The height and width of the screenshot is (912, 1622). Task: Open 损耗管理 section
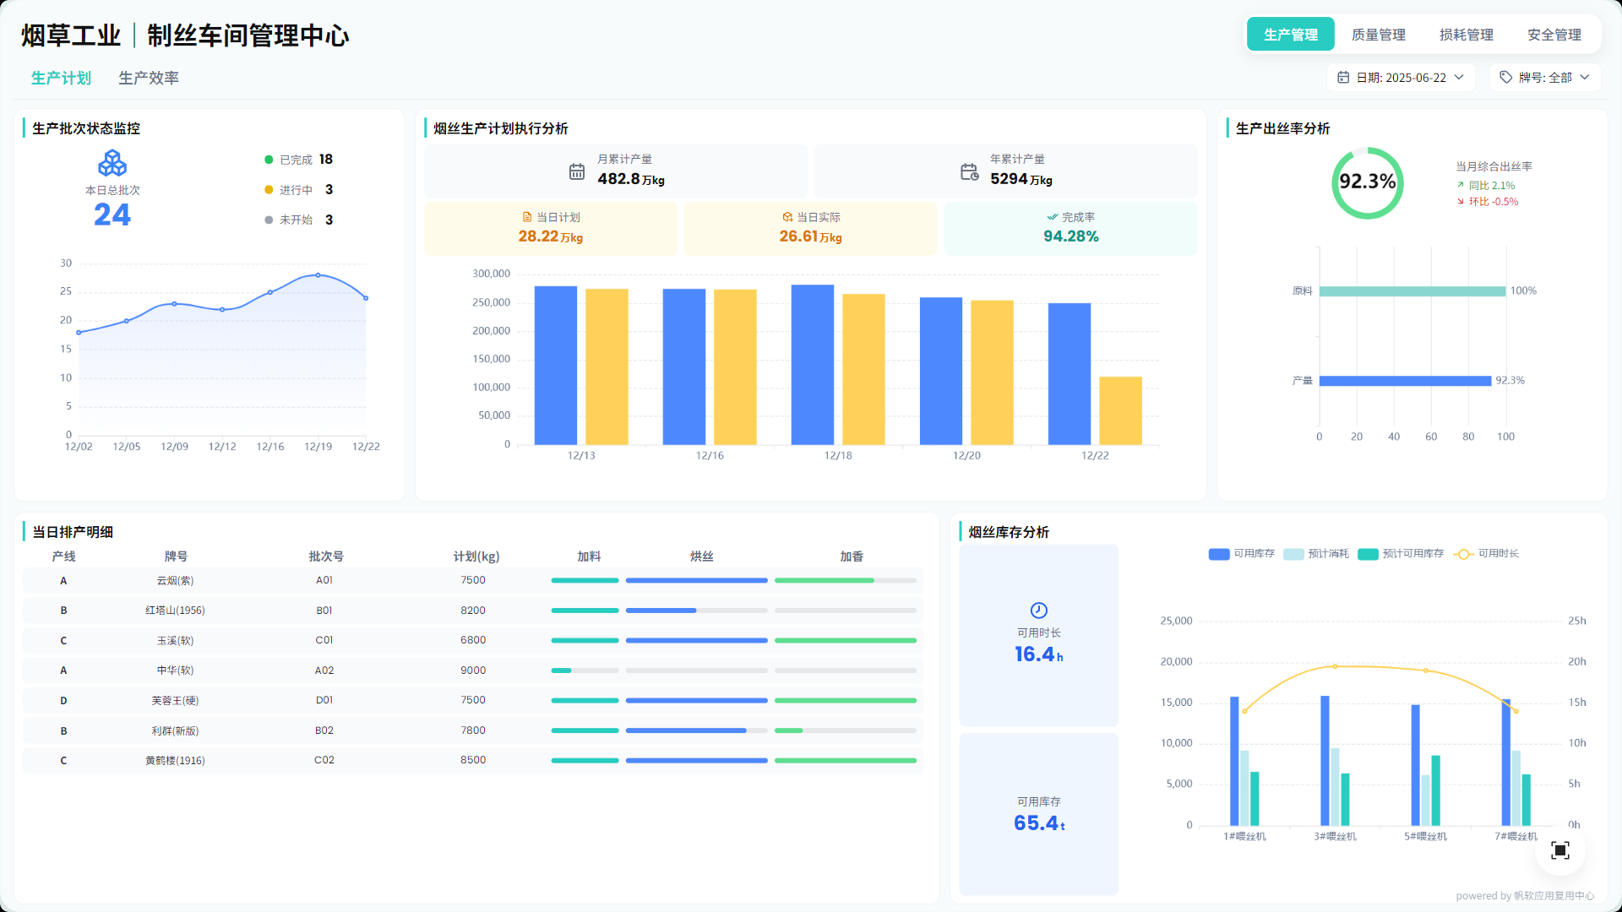click(x=1466, y=35)
